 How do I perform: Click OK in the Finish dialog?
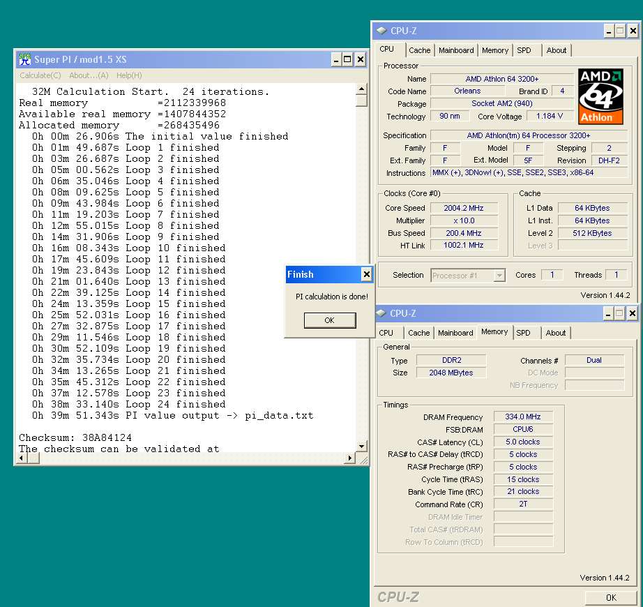point(330,320)
